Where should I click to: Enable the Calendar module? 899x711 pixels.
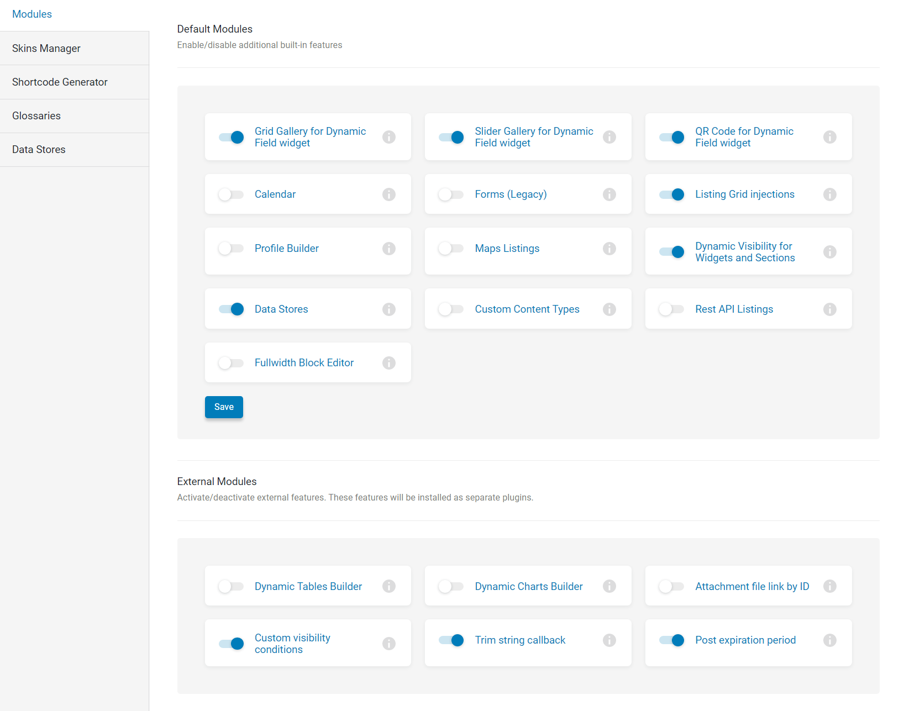[x=230, y=194]
